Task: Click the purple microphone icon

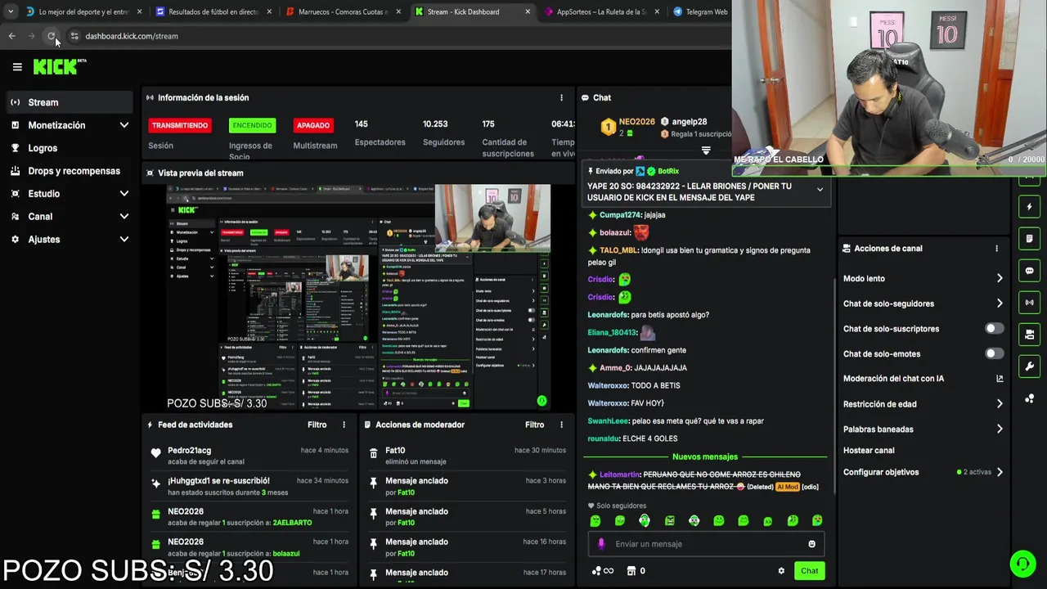Action: [x=601, y=544]
